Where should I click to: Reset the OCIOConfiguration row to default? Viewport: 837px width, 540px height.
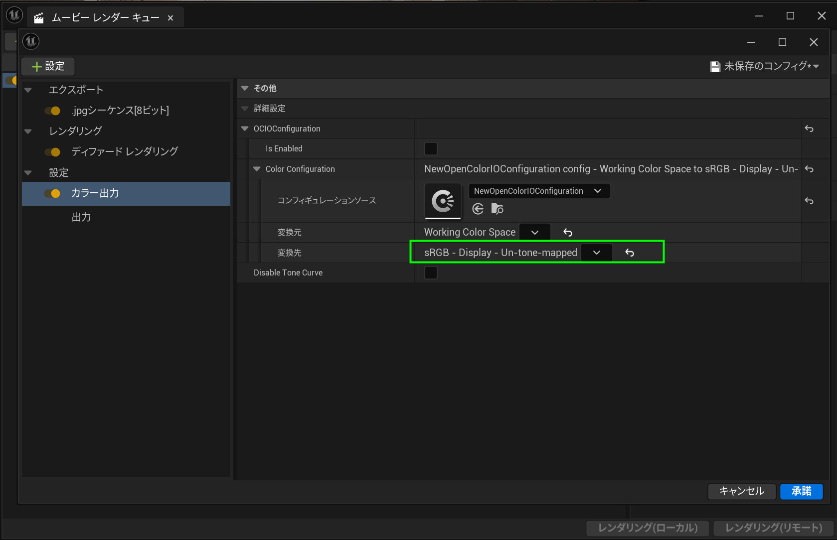[x=809, y=129]
